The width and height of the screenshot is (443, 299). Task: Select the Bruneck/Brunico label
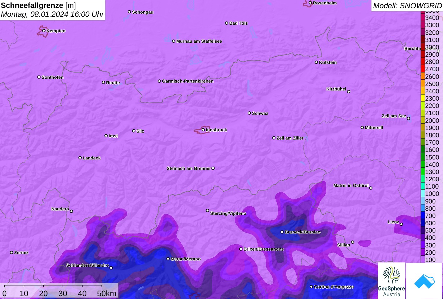click(x=303, y=232)
